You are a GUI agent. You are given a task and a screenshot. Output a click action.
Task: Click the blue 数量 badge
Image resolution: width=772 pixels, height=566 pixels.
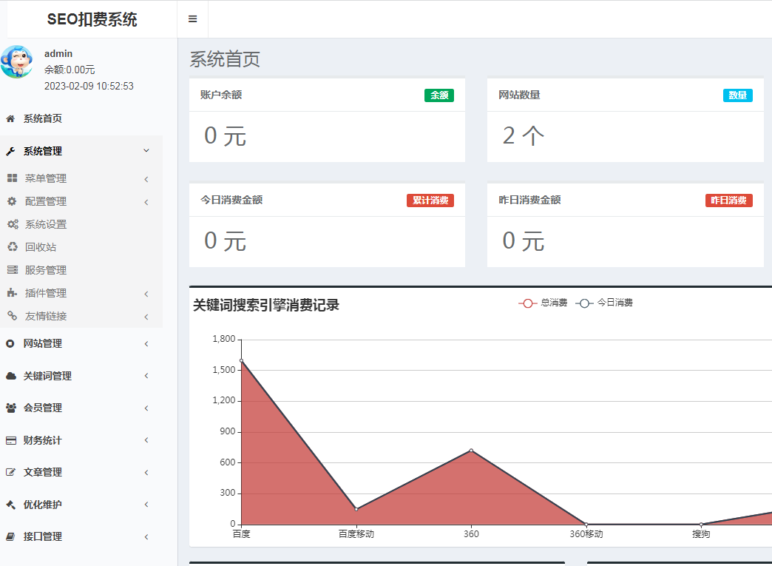point(737,95)
